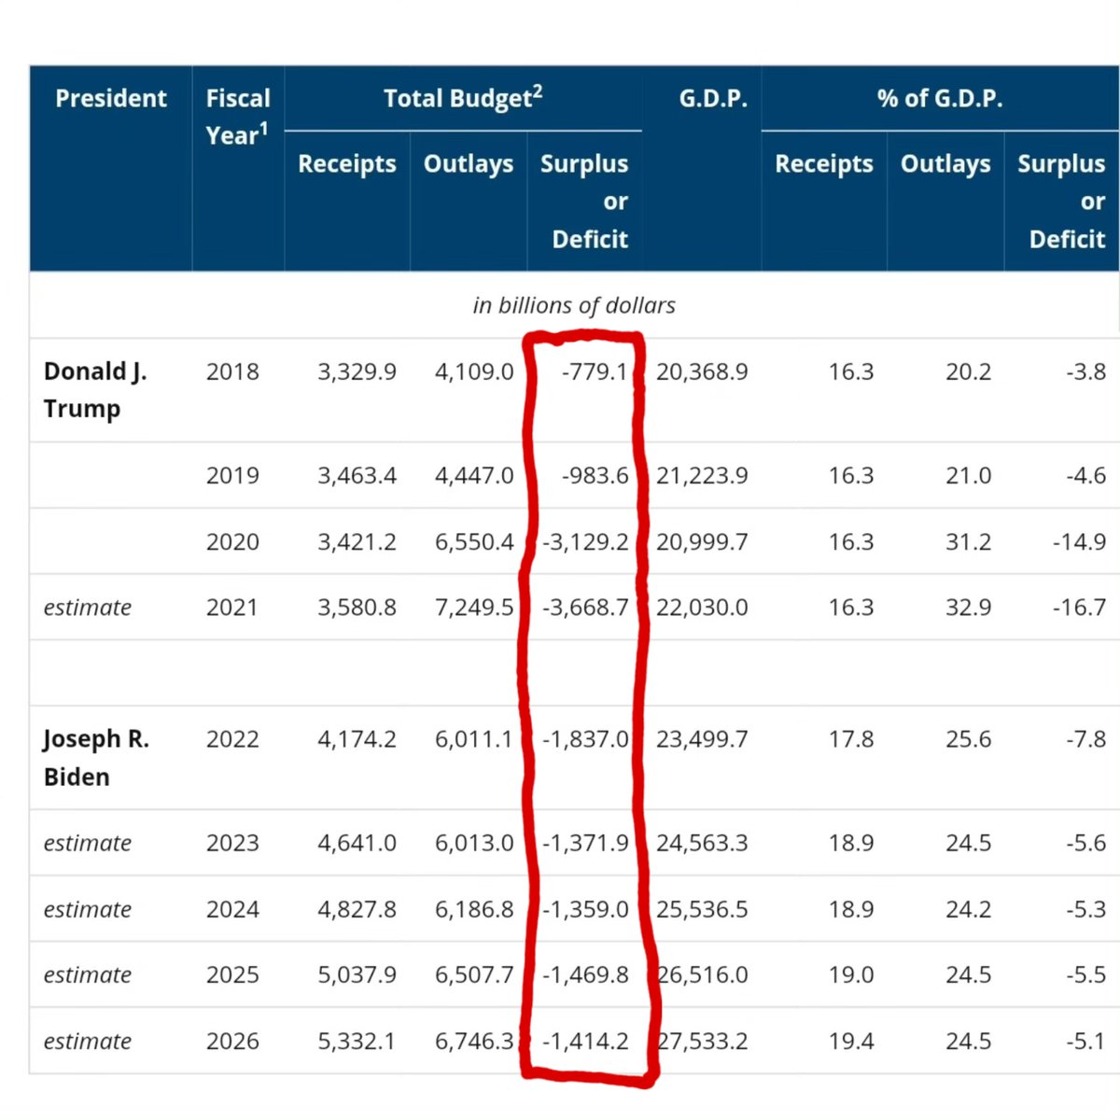Click the deficit value -1,414.2
The image size is (1120, 1120).
coord(585,1041)
